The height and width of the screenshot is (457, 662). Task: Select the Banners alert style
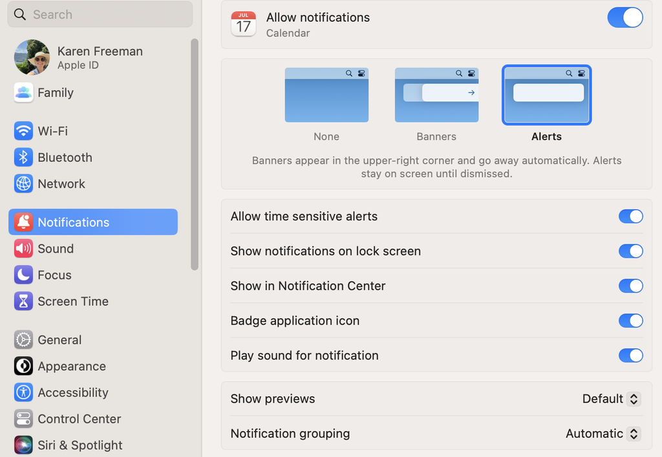[436, 95]
